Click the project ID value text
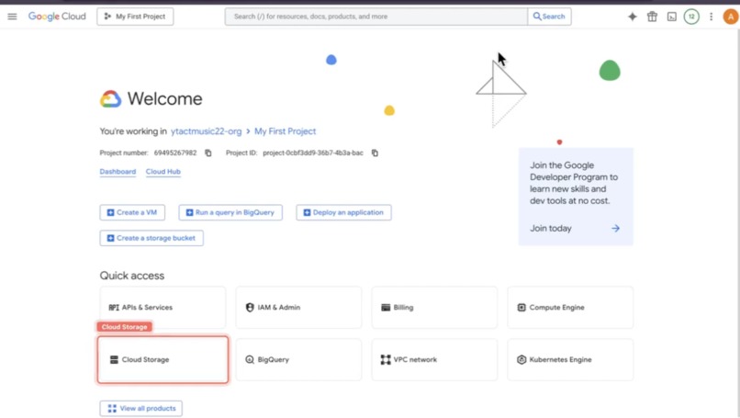 click(313, 153)
